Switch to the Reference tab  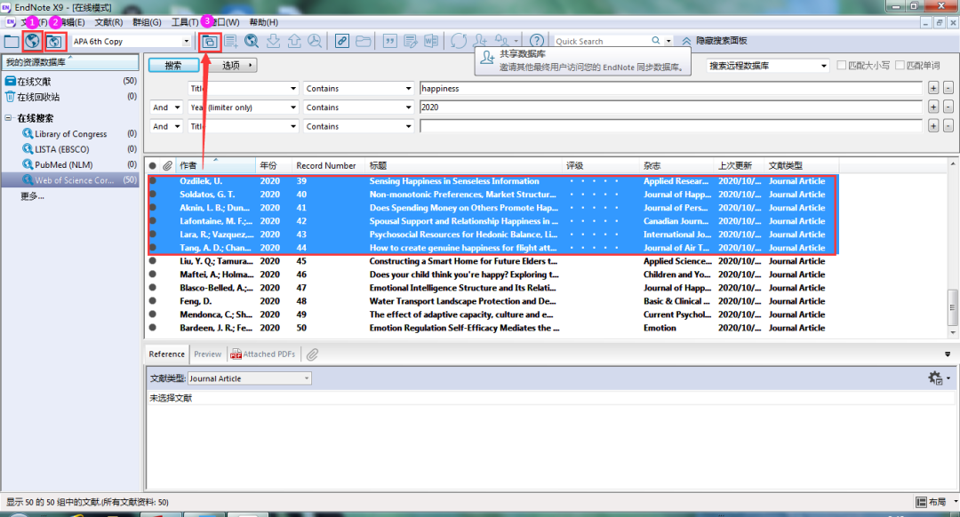166,354
